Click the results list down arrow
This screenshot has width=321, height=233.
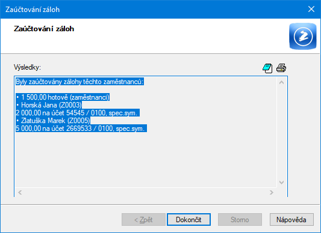point(281,183)
